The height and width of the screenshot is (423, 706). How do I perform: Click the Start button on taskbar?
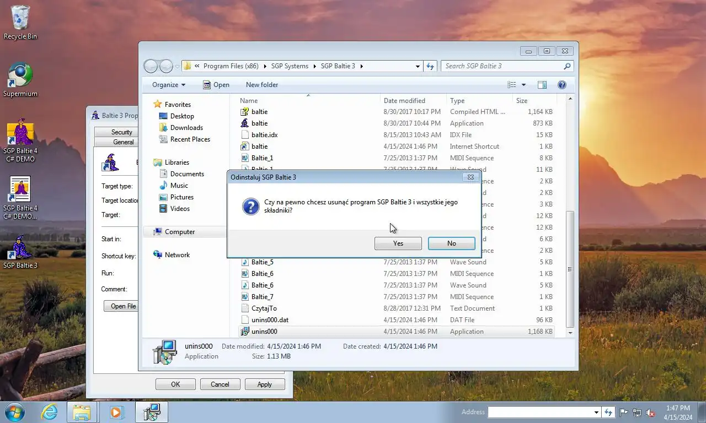pos(15,412)
